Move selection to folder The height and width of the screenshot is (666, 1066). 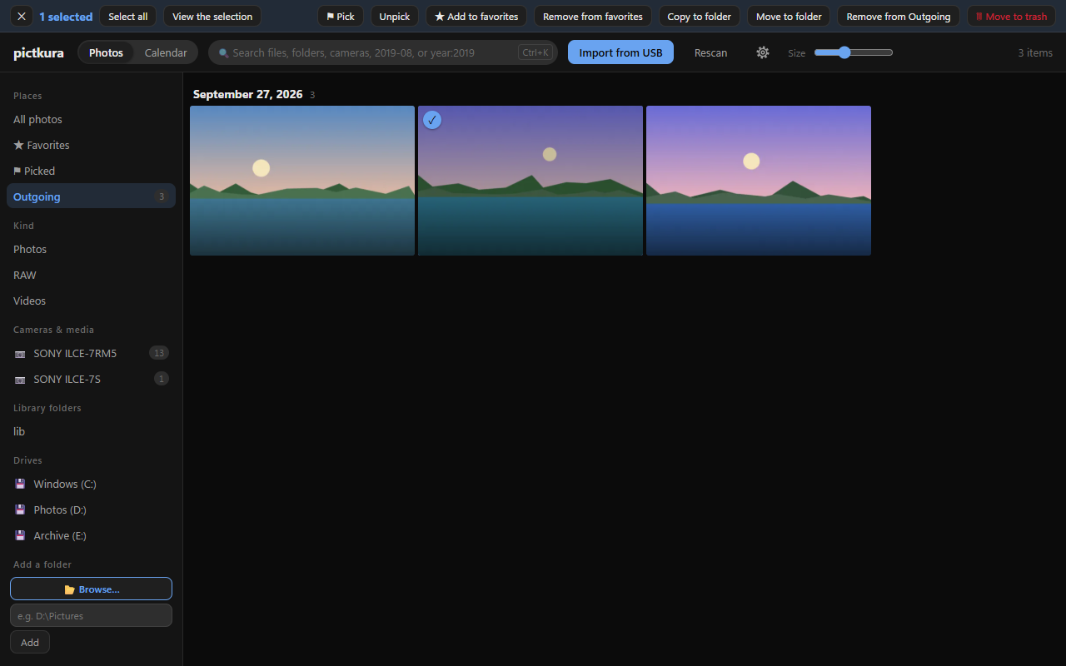pos(789,16)
